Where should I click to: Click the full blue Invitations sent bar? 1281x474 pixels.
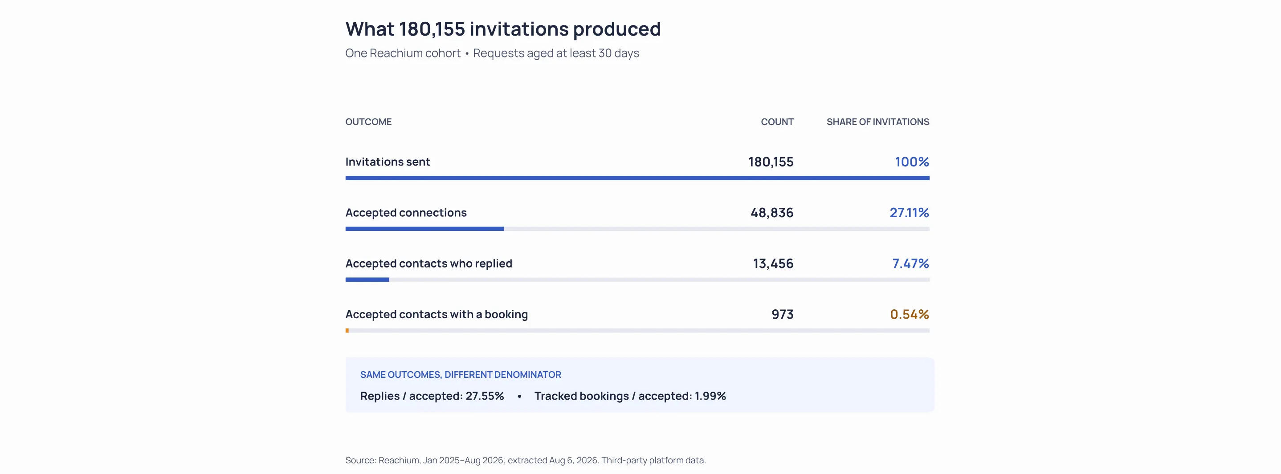pyautogui.click(x=637, y=178)
